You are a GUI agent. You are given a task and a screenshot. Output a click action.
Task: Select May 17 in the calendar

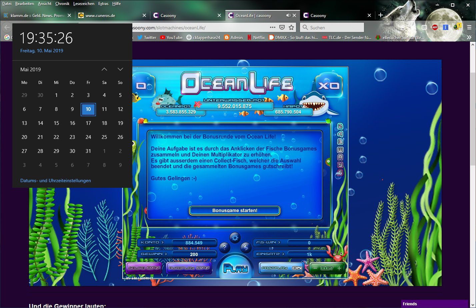[x=88, y=123]
